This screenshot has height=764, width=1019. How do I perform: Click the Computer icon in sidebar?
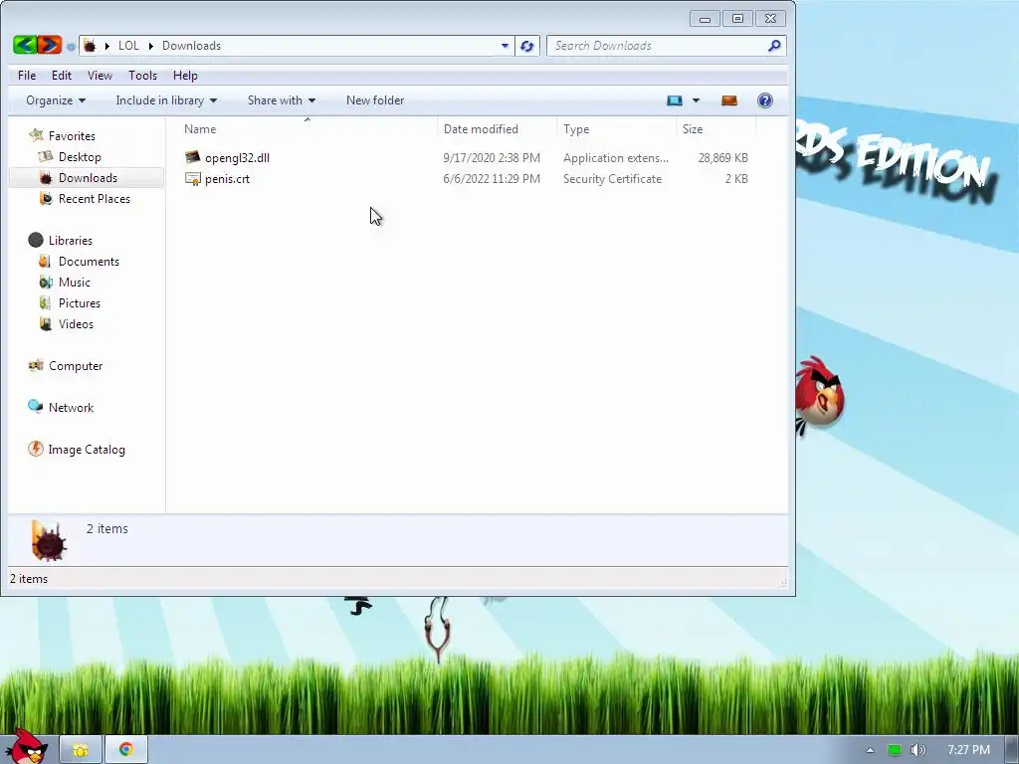tap(36, 365)
